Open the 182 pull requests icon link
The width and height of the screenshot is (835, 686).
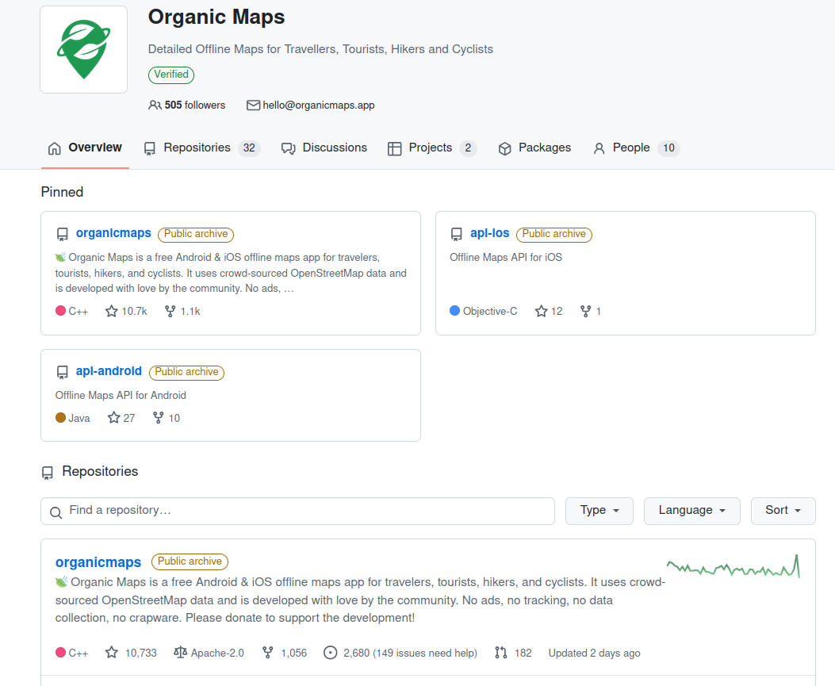(x=500, y=653)
